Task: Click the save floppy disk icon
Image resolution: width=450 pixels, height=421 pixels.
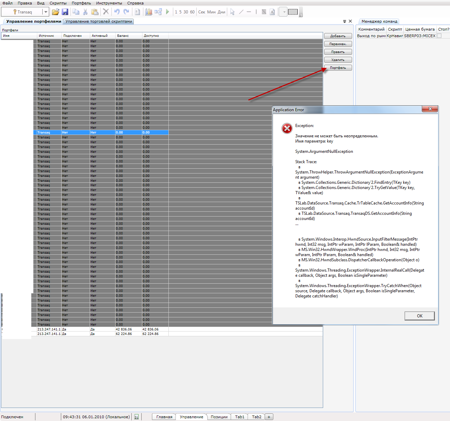Action: tap(65, 12)
